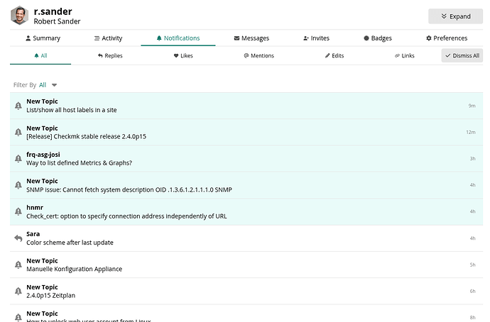This screenshot has height=322, width=490.
Task: Click the bell icon beside 'List/show all host labels'
Action: [18, 106]
